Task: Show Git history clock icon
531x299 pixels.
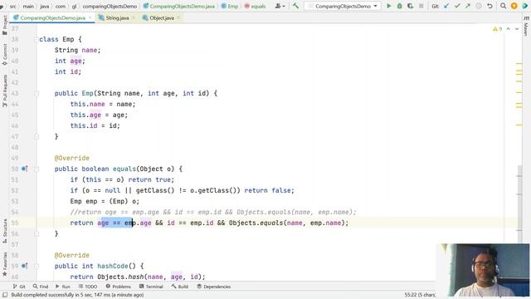Action: 479,6
